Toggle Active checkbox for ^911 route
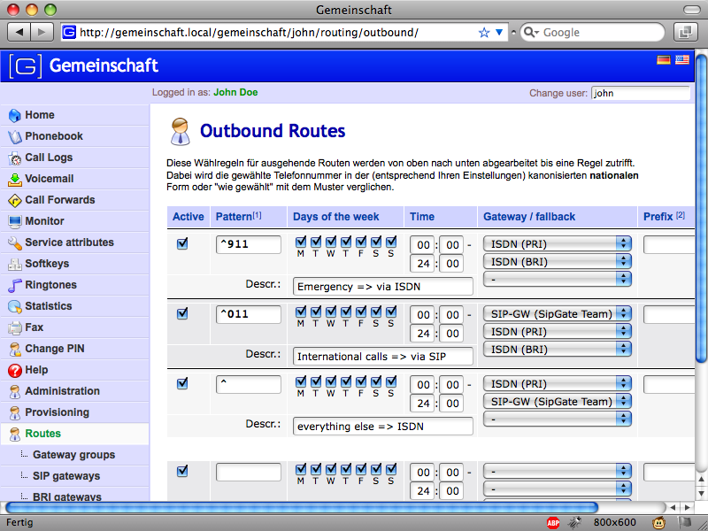This screenshot has height=531, width=708. (182, 244)
